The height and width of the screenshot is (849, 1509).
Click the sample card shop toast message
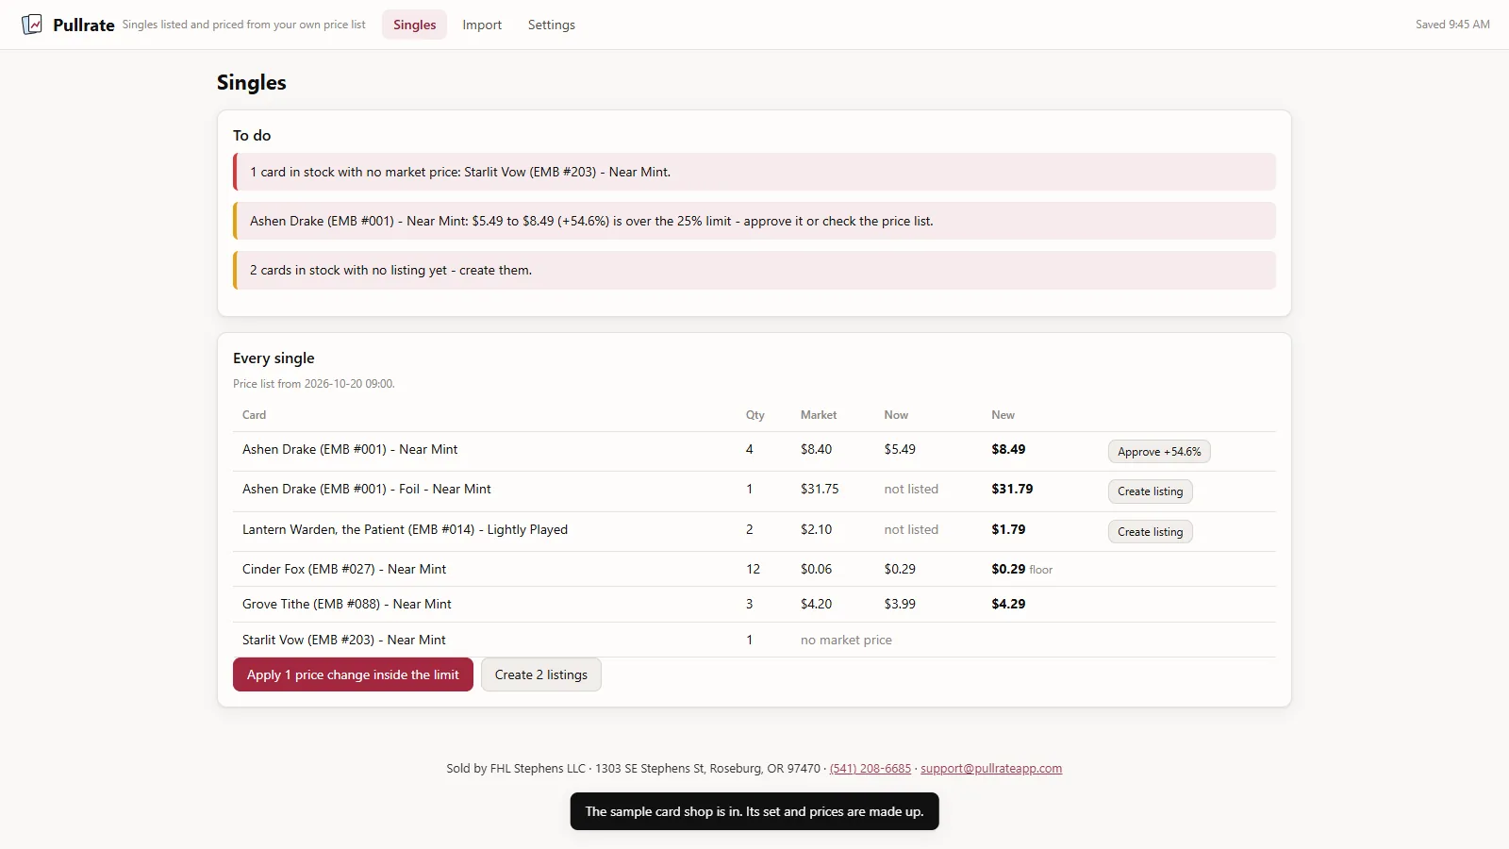[x=754, y=811]
